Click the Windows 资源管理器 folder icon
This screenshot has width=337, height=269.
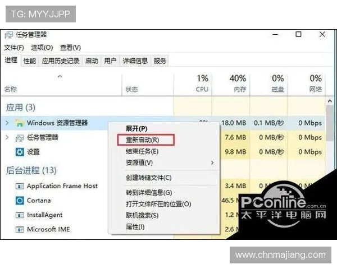click(19, 123)
